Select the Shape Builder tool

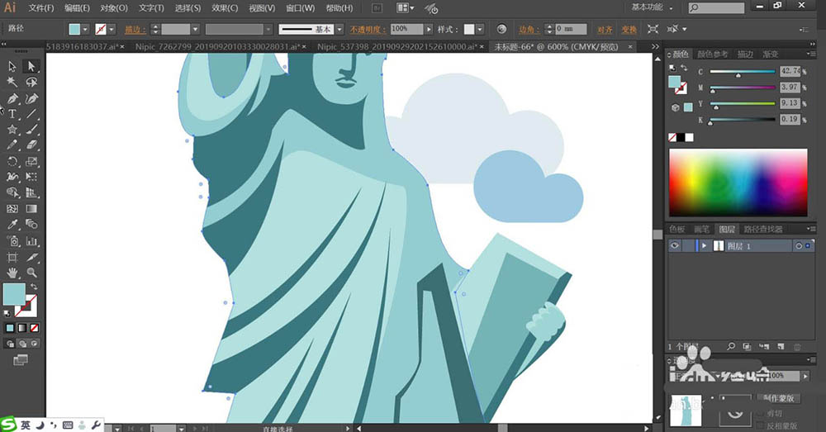point(12,192)
